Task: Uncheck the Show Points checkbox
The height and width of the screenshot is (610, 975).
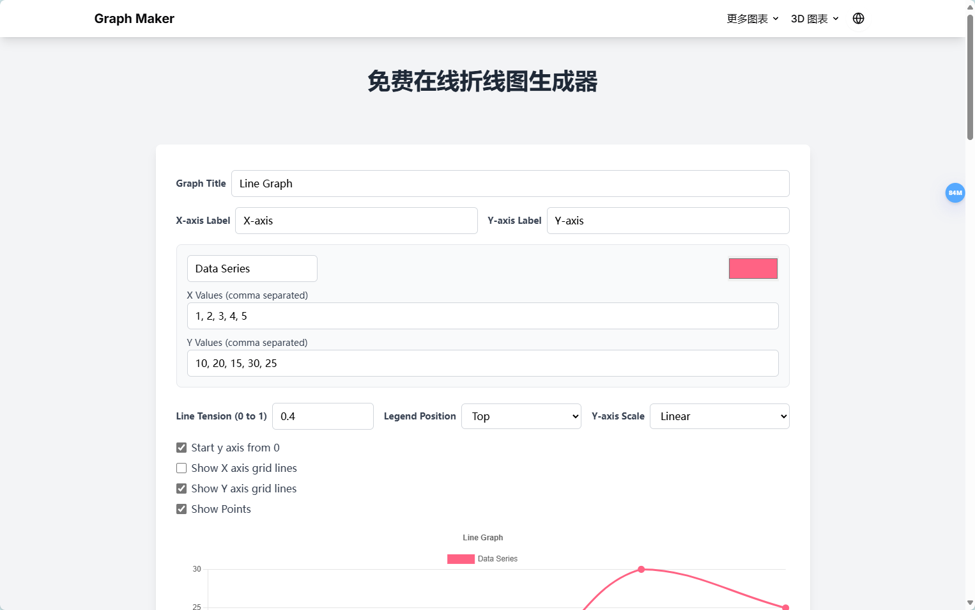Action: tap(181, 509)
